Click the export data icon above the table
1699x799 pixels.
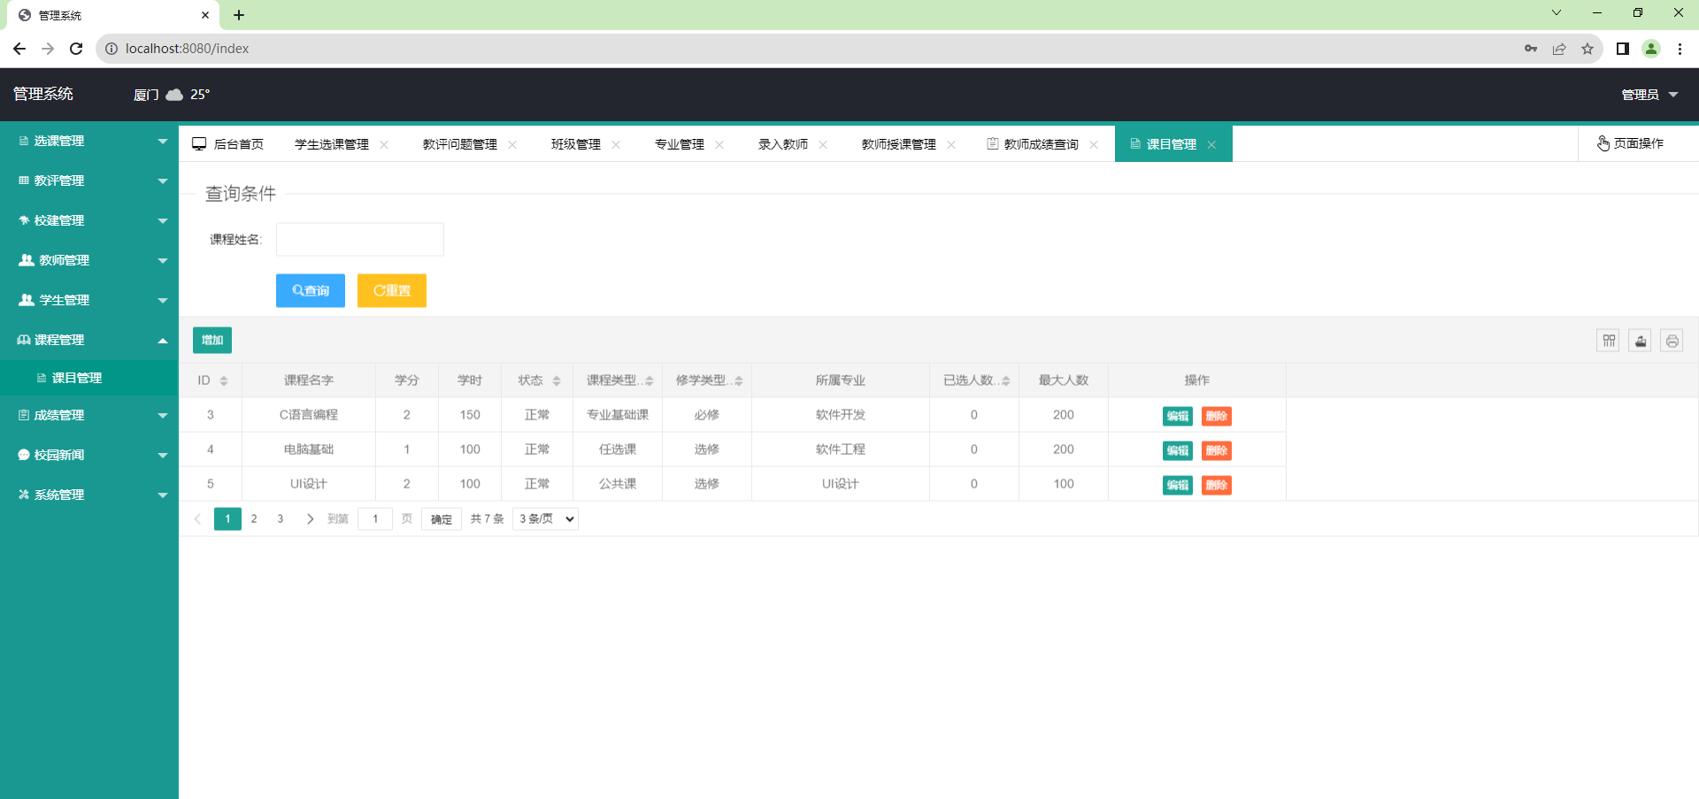[x=1640, y=340]
